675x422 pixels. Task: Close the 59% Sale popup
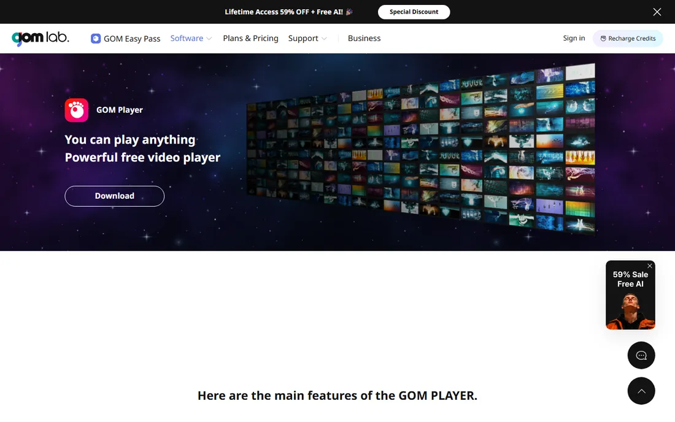tap(650, 266)
